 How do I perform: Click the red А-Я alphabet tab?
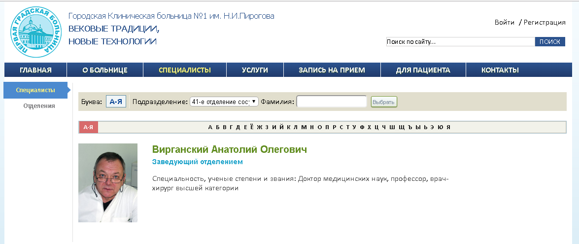tap(88, 127)
